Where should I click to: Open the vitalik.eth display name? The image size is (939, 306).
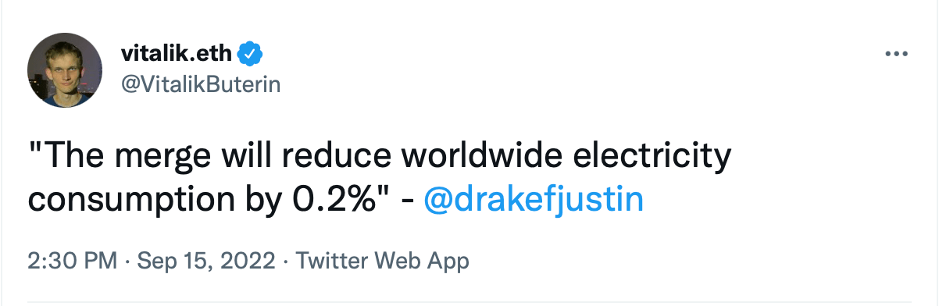(x=177, y=54)
